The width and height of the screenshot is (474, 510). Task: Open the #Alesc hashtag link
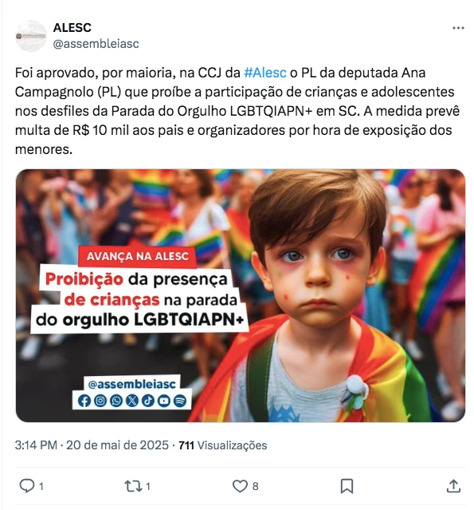tap(265, 73)
